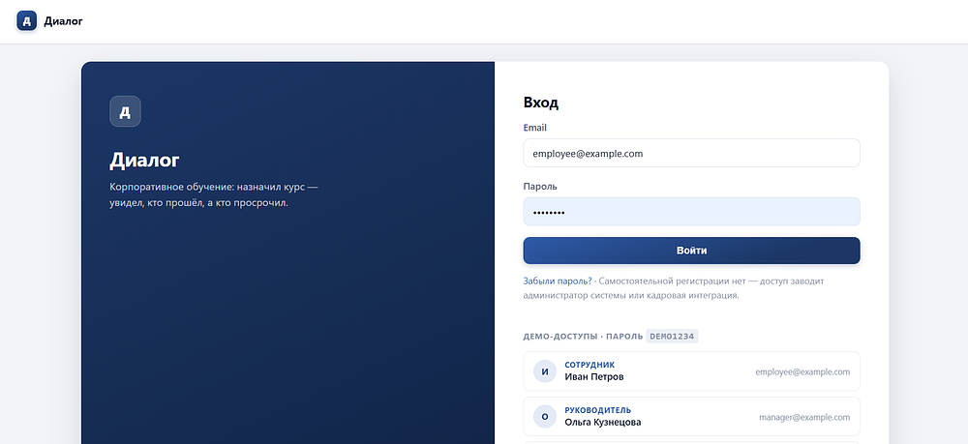Click manager@example.com in demo list
The width and height of the screenshot is (968, 444).
click(804, 418)
